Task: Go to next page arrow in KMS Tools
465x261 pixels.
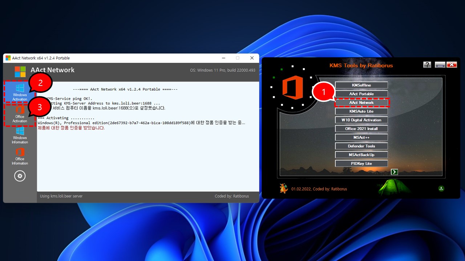Action: tap(395, 172)
